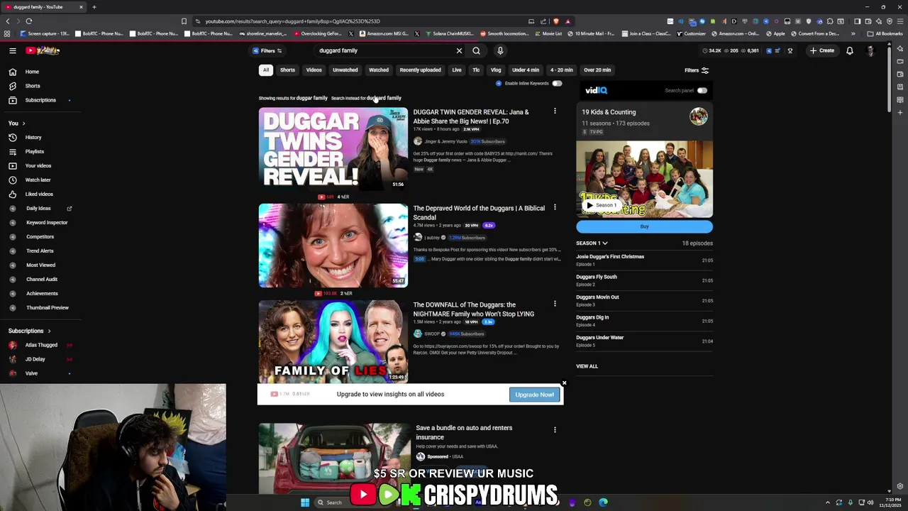Open the Atlas Thugged subscription channel
Screen dimensions: 908x511
[41, 345]
